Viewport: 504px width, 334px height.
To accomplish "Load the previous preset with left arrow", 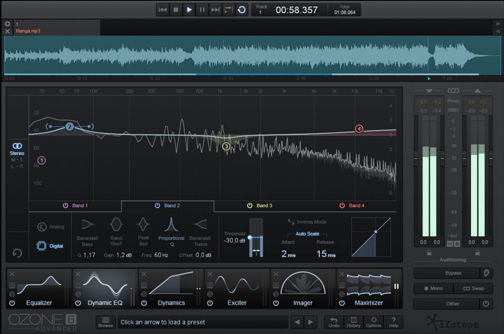I will 297,322.
